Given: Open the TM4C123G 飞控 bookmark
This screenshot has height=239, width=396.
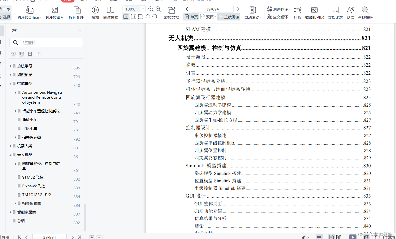Looking at the screenshot, I should (36, 195).
